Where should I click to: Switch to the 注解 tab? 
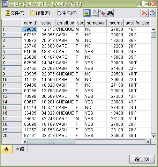click(20, 149)
